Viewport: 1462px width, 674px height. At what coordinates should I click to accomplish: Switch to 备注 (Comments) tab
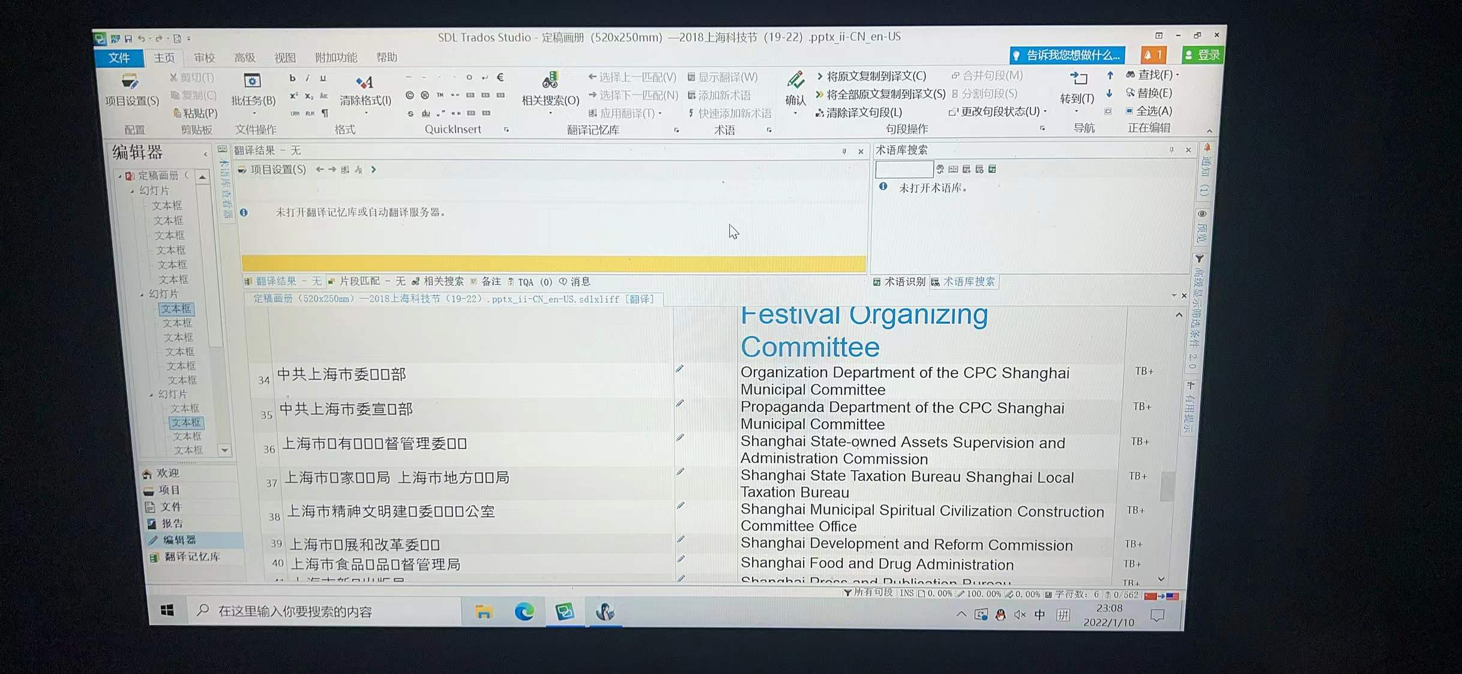(x=486, y=281)
